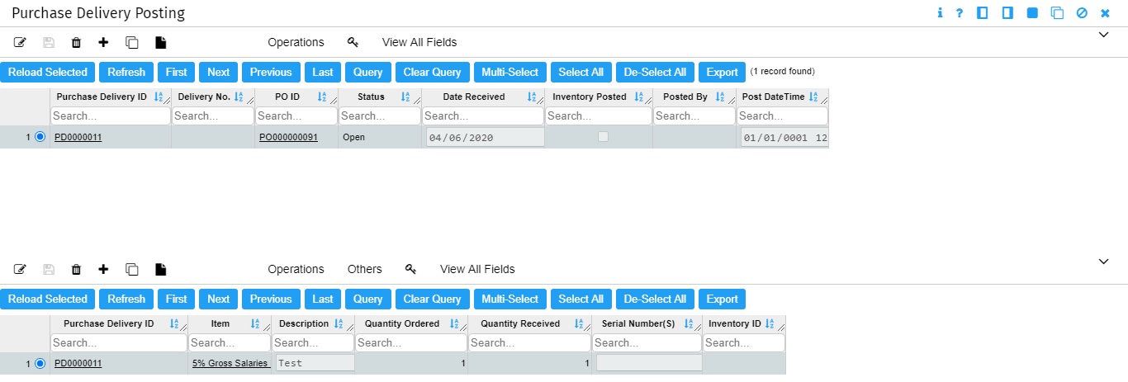Click the circle-slash cancel icon in title bar

[x=1082, y=13]
